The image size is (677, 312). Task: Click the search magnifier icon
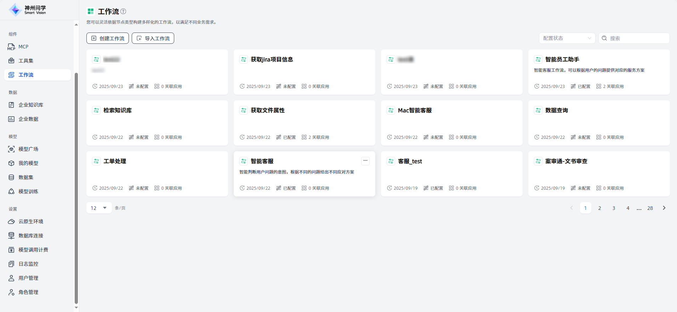click(604, 38)
